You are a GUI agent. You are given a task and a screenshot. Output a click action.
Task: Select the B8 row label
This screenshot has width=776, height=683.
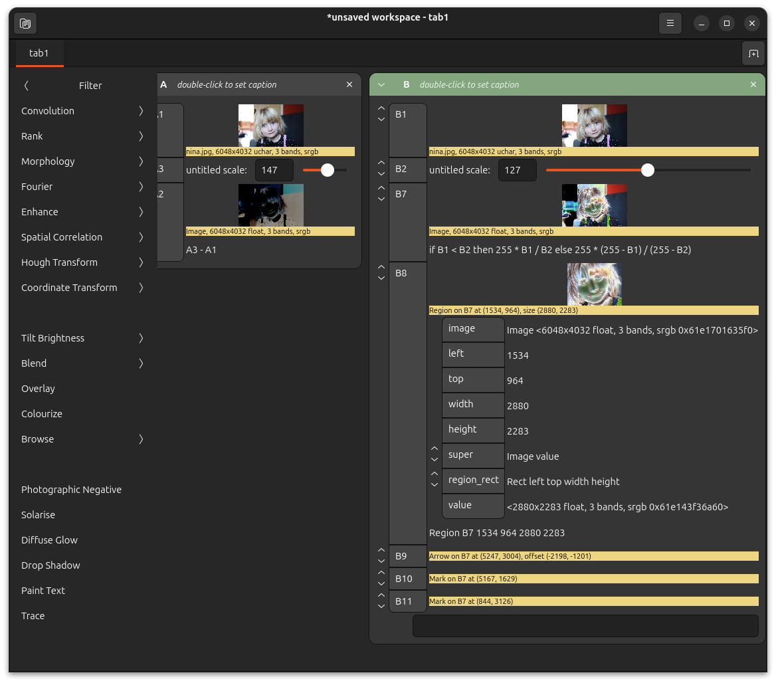pyautogui.click(x=408, y=403)
